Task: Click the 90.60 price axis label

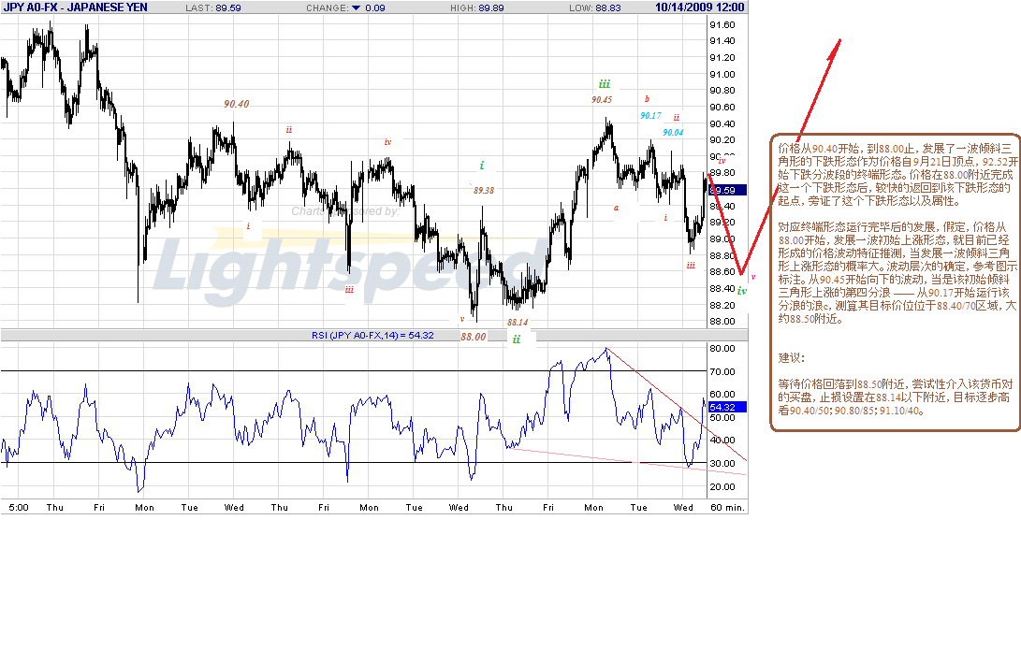Action: (722, 108)
